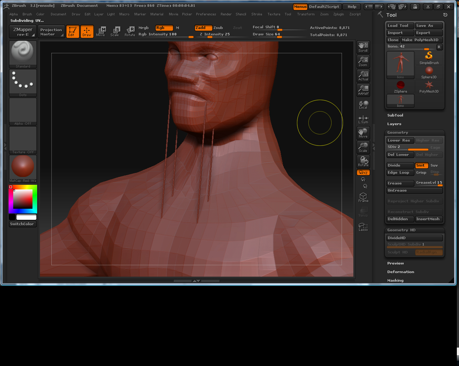459x366 pixels.
Task: Enable the Lasso selection icon
Action: pyautogui.click(x=363, y=227)
